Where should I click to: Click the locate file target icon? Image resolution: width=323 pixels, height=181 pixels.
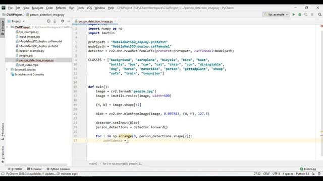[x=48, y=21]
